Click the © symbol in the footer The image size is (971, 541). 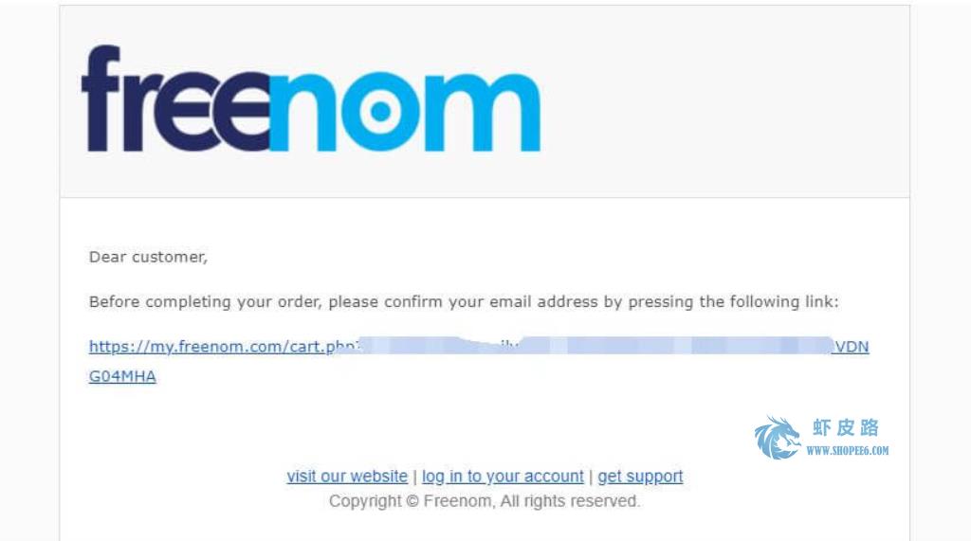pyautogui.click(x=412, y=501)
